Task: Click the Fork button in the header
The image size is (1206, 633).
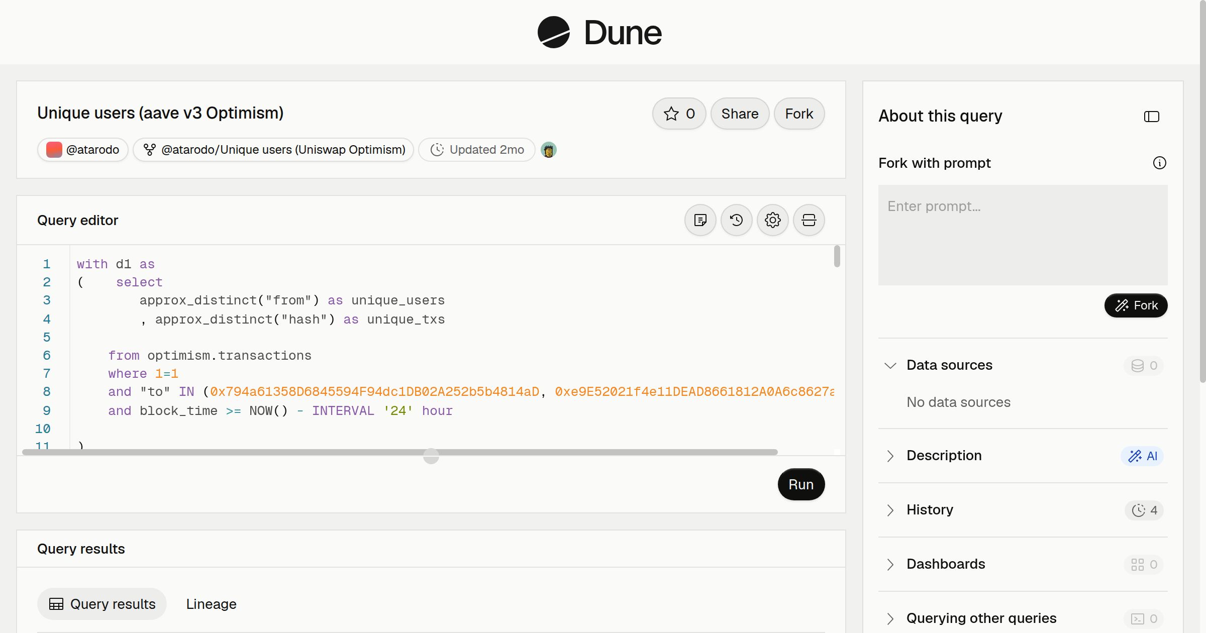Action: tap(799, 114)
